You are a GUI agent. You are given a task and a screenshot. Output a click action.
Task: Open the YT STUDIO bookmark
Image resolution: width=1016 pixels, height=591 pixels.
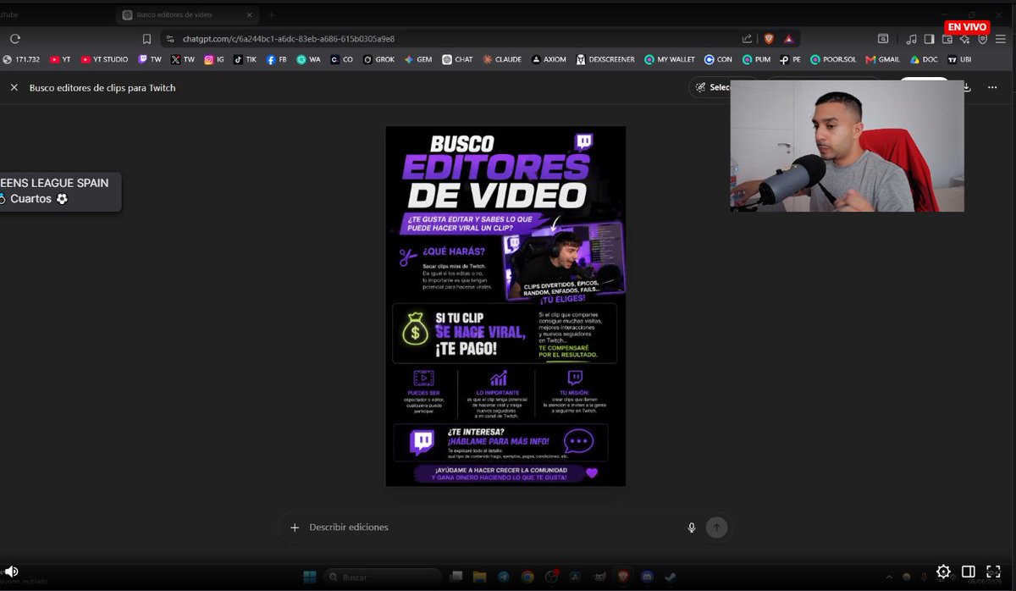104,59
